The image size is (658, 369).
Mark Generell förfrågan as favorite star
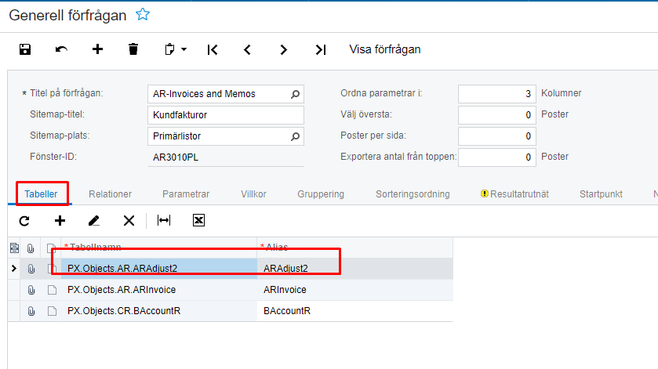(142, 14)
